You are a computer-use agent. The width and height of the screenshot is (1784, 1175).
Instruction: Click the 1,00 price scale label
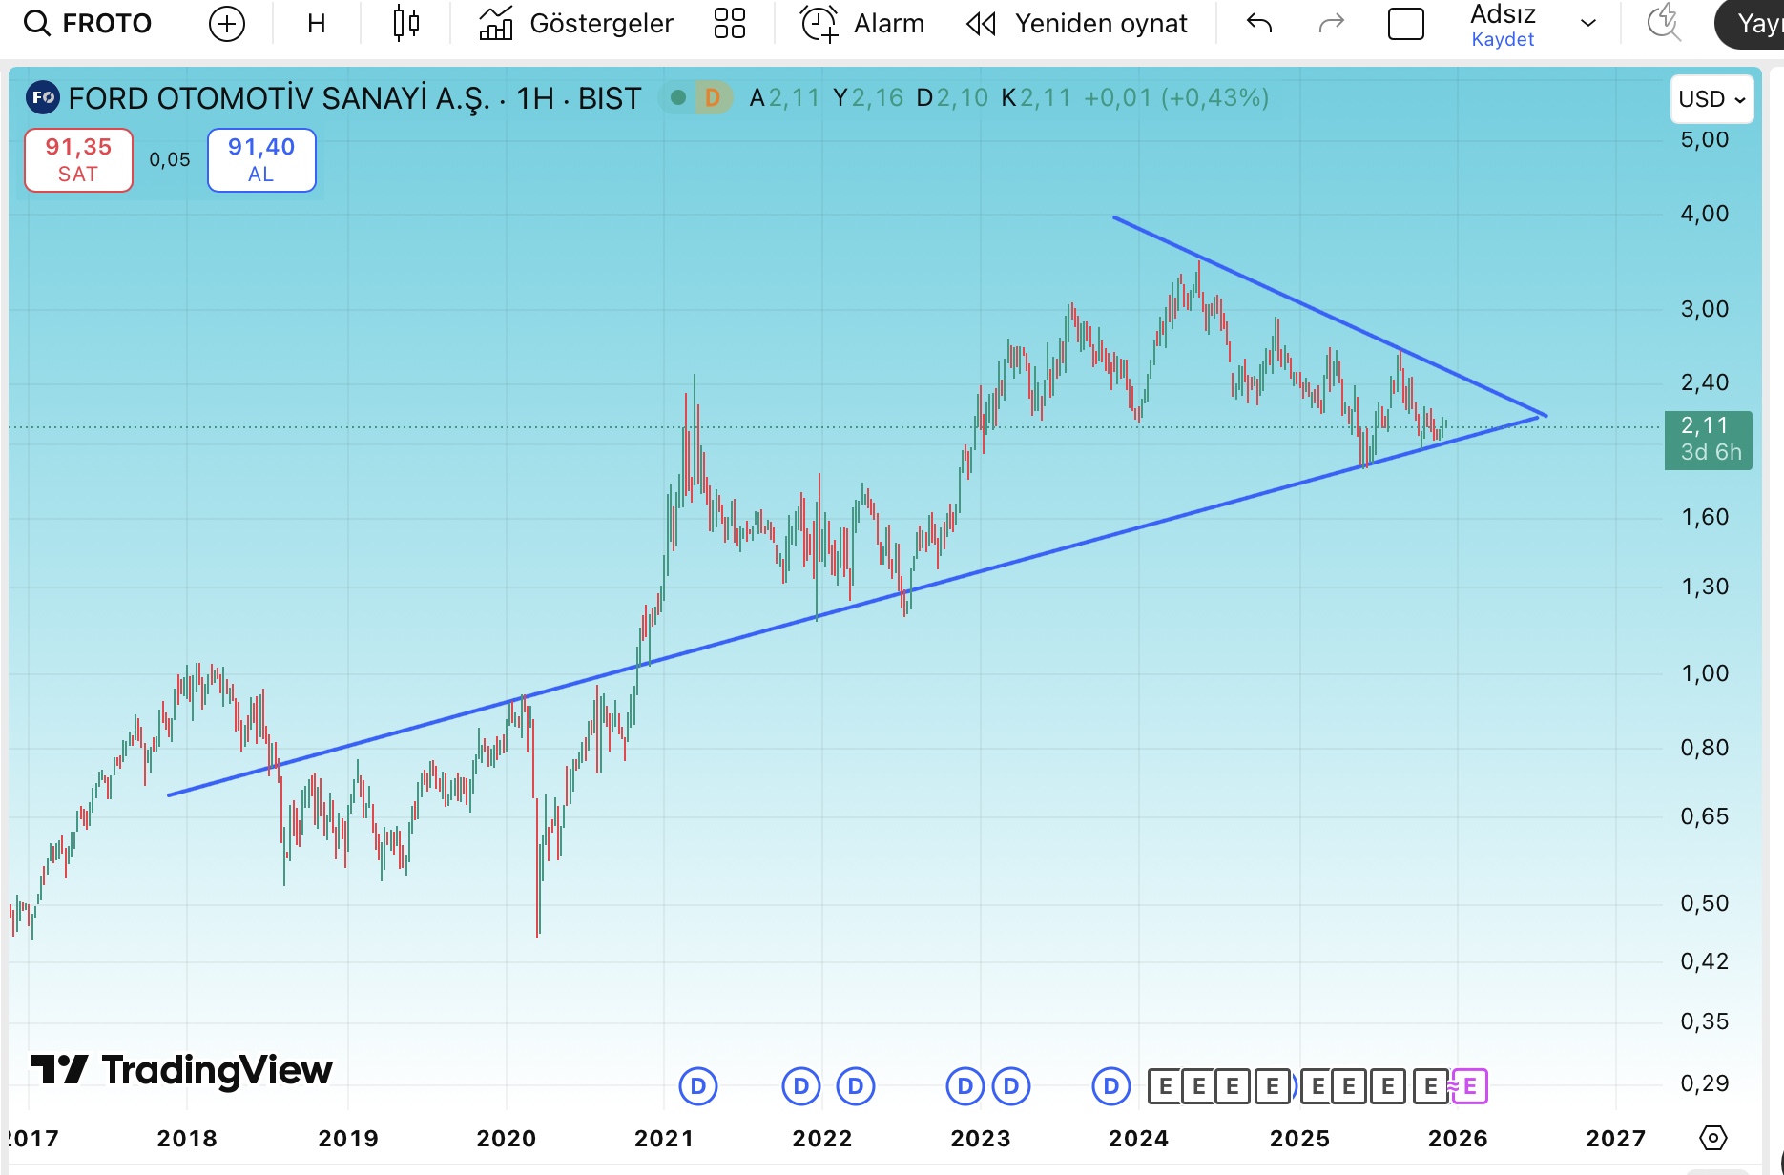[x=1705, y=673]
